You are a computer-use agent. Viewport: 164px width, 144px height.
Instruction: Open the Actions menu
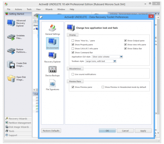pos(18,9)
